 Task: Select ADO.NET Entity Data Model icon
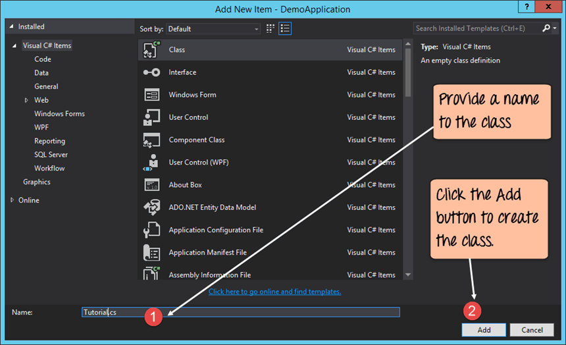pyautogui.click(x=152, y=207)
